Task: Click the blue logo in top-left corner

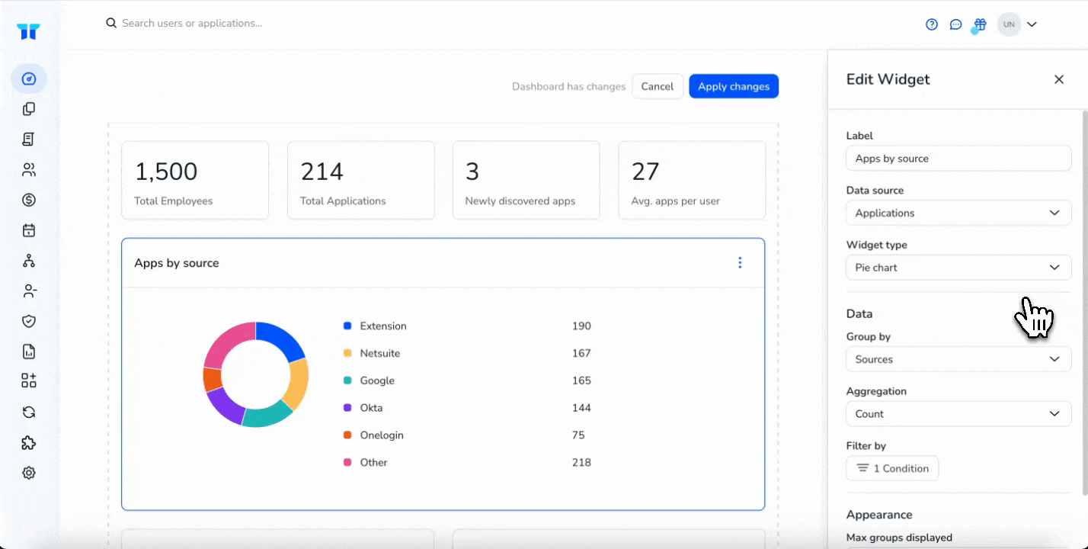Action: click(x=28, y=31)
